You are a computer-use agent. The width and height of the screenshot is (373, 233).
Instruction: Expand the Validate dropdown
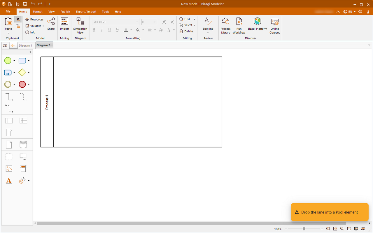43,26
